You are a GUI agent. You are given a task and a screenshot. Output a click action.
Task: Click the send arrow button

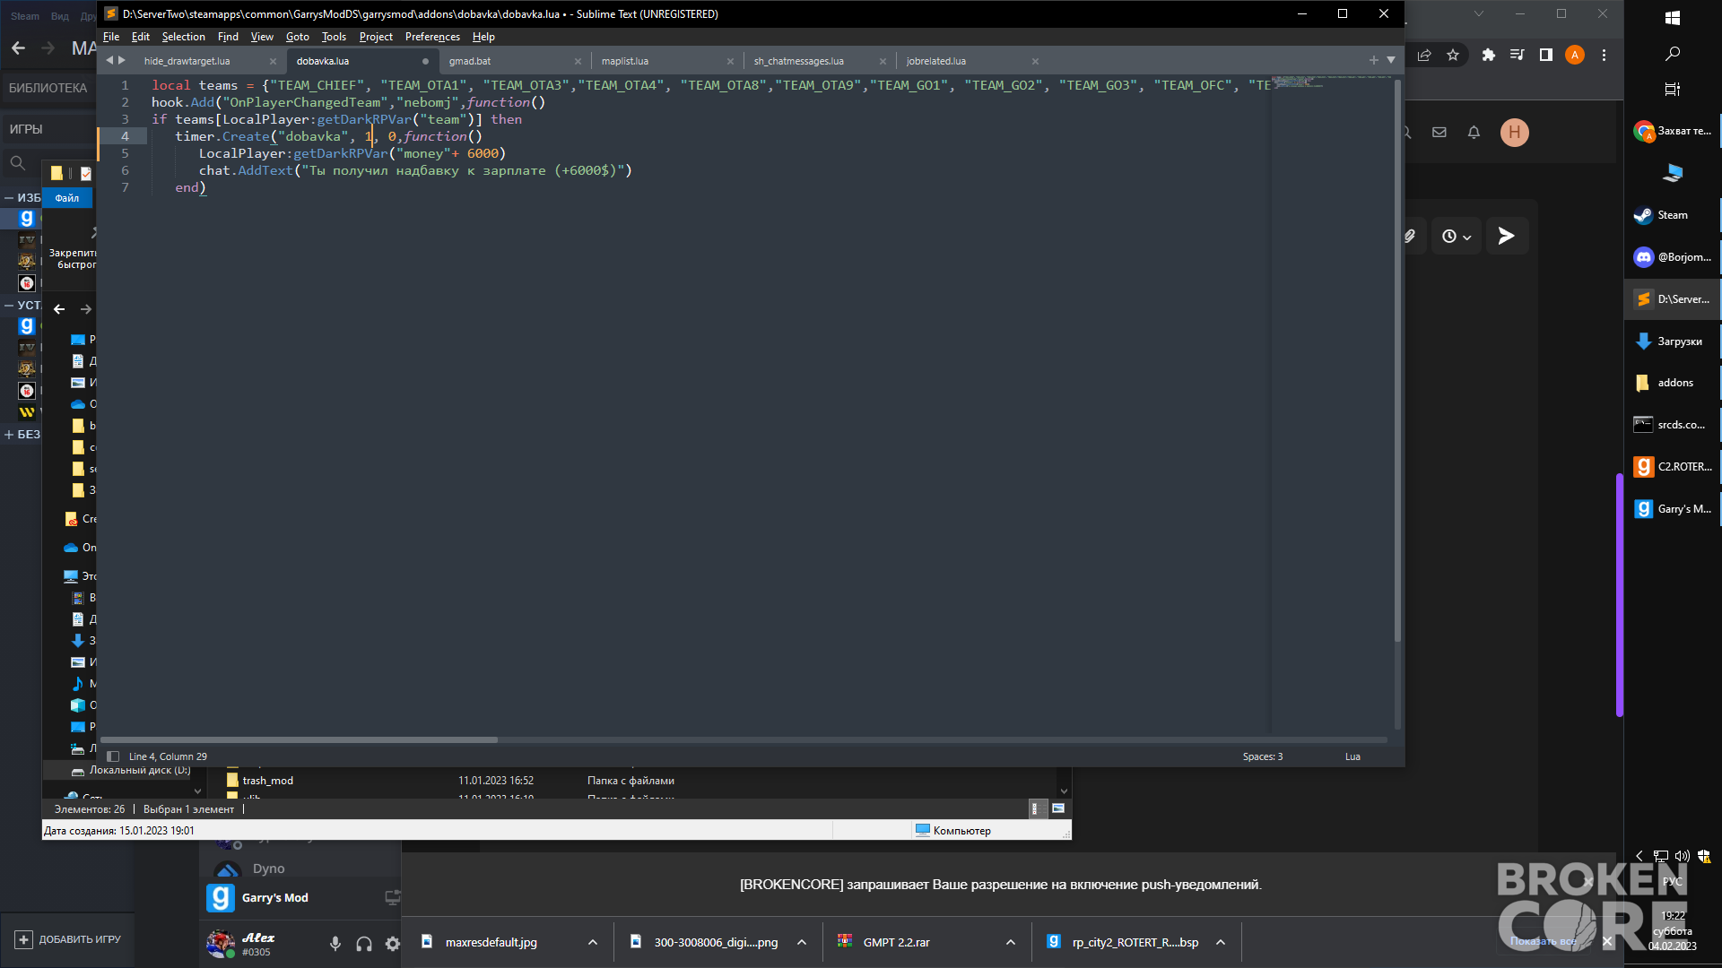click(x=1507, y=236)
